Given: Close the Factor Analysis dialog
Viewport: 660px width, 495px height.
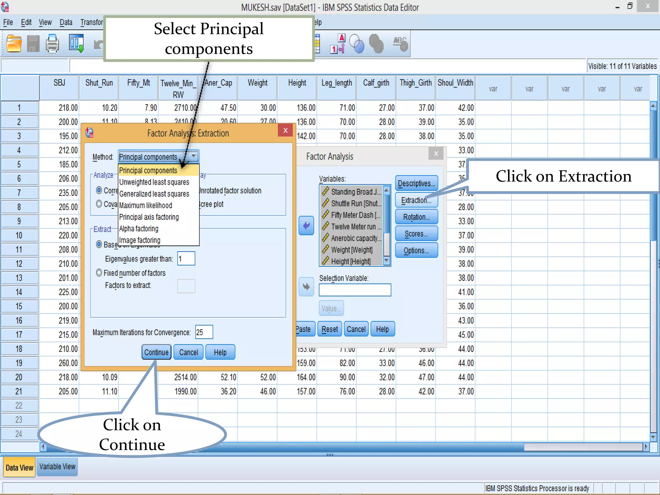Looking at the screenshot, I should coord(436,153).
